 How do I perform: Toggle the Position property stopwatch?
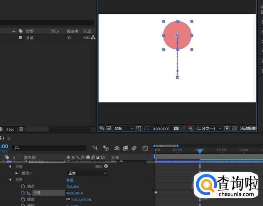pos(23,193)
